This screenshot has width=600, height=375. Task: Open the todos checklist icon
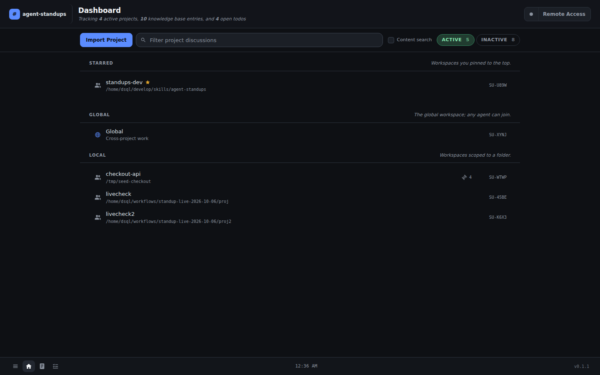(x=55, y=366)
